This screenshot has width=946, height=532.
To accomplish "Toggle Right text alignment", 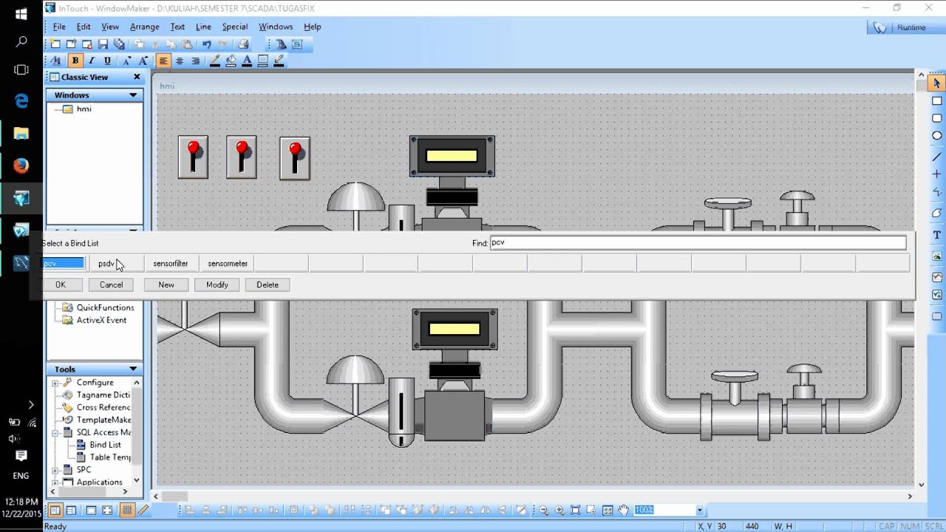I will tap(196, 61).
